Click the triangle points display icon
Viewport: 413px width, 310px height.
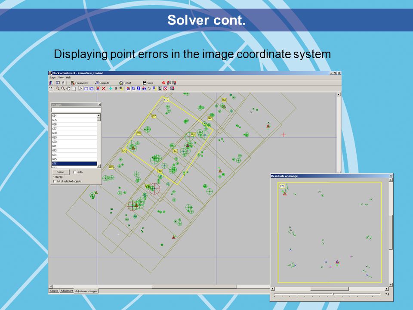(x=81, y=89)
